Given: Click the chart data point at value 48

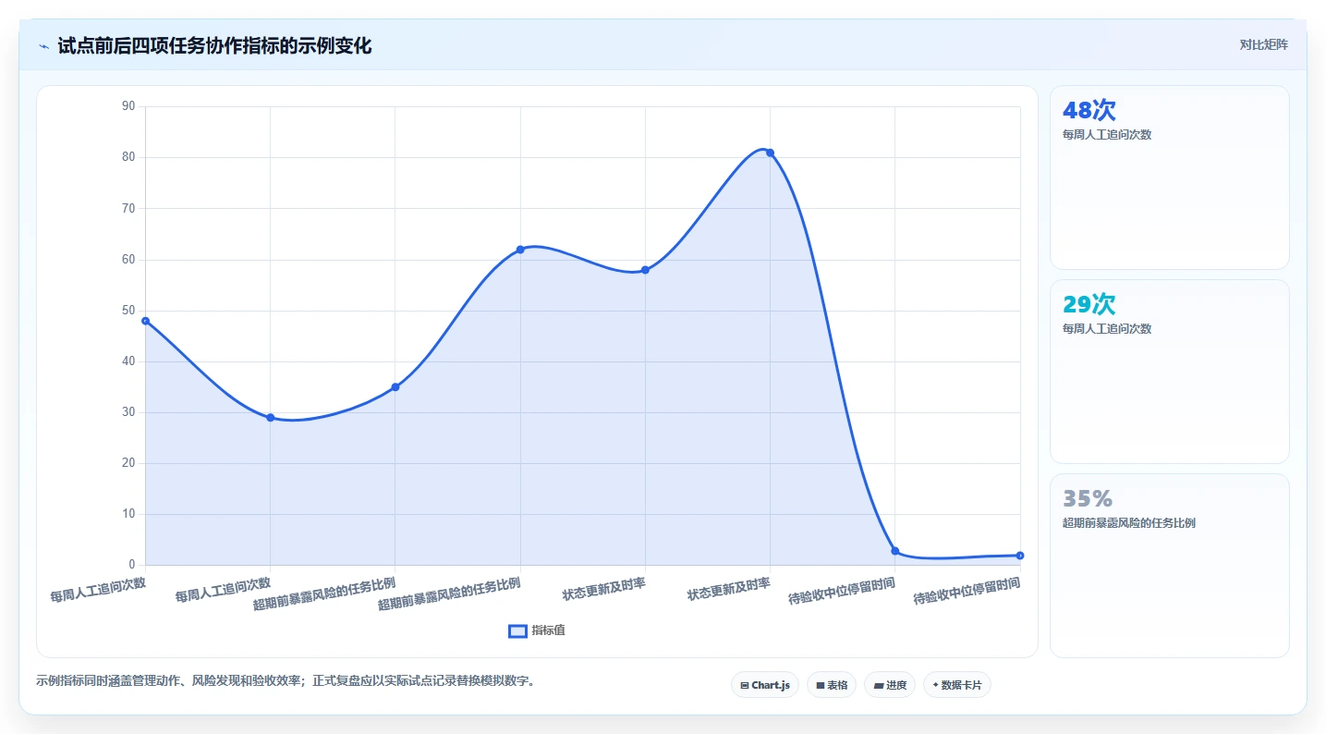Looking at the screenshot, I should [145, 321].
